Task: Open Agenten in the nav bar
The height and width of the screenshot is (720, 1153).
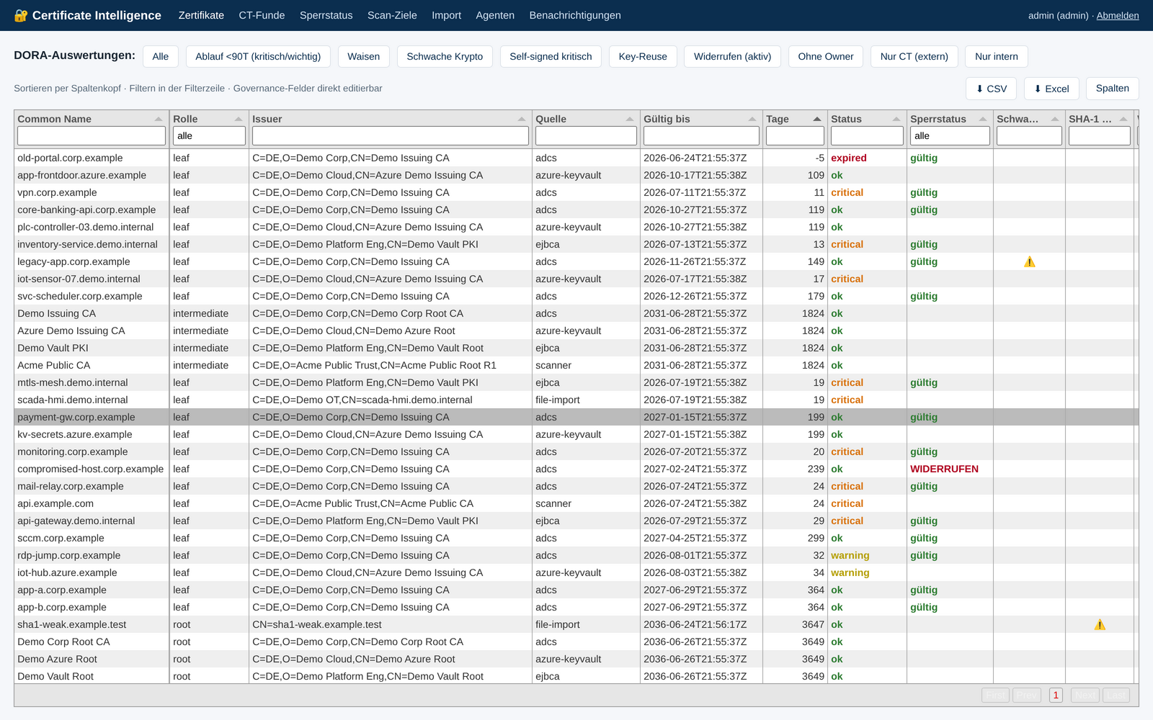Action: tap(495, 15)
